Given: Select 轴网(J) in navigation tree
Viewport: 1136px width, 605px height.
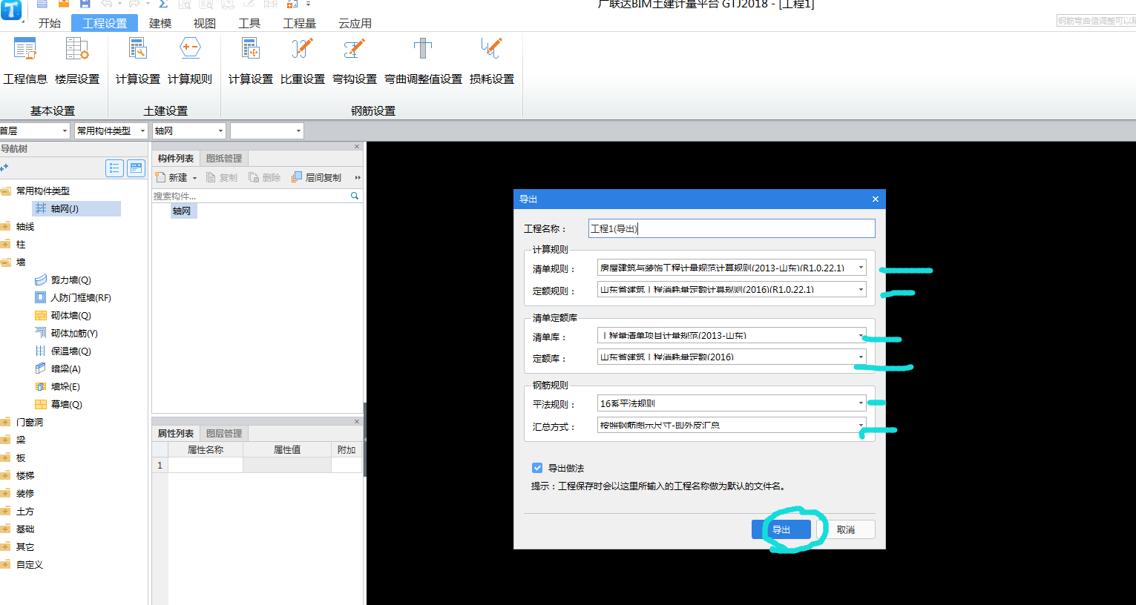Looking at the screenshot, I should point(76,208).
